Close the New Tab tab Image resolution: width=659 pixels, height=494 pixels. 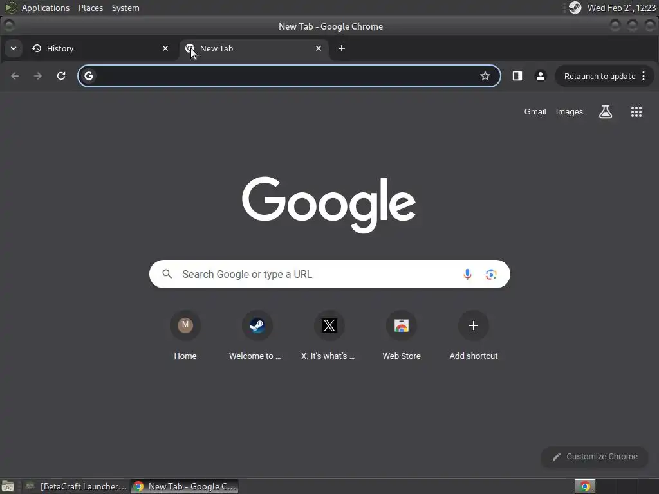[318, 48]
